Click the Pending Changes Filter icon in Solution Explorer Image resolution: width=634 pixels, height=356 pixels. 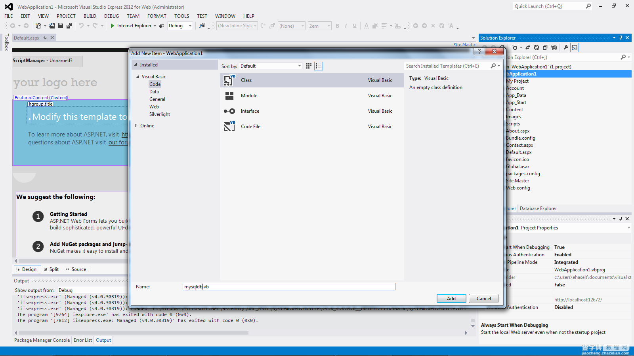tap(515, 47)
